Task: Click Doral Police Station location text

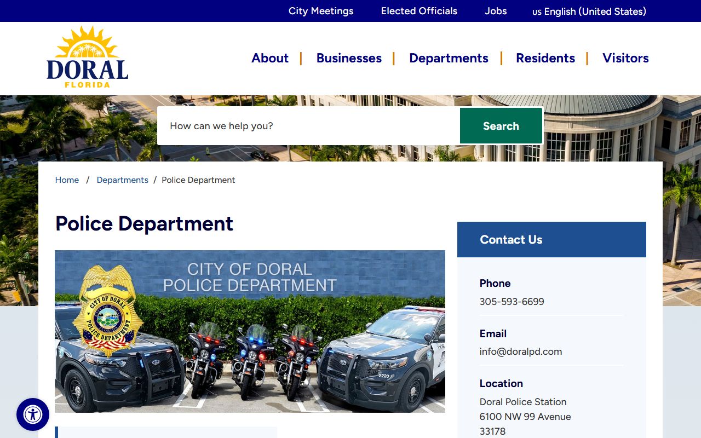Action: (523, 402)
